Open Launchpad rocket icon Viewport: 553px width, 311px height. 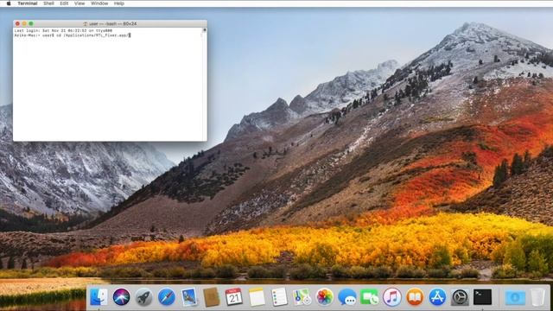(x=144, y=297)
